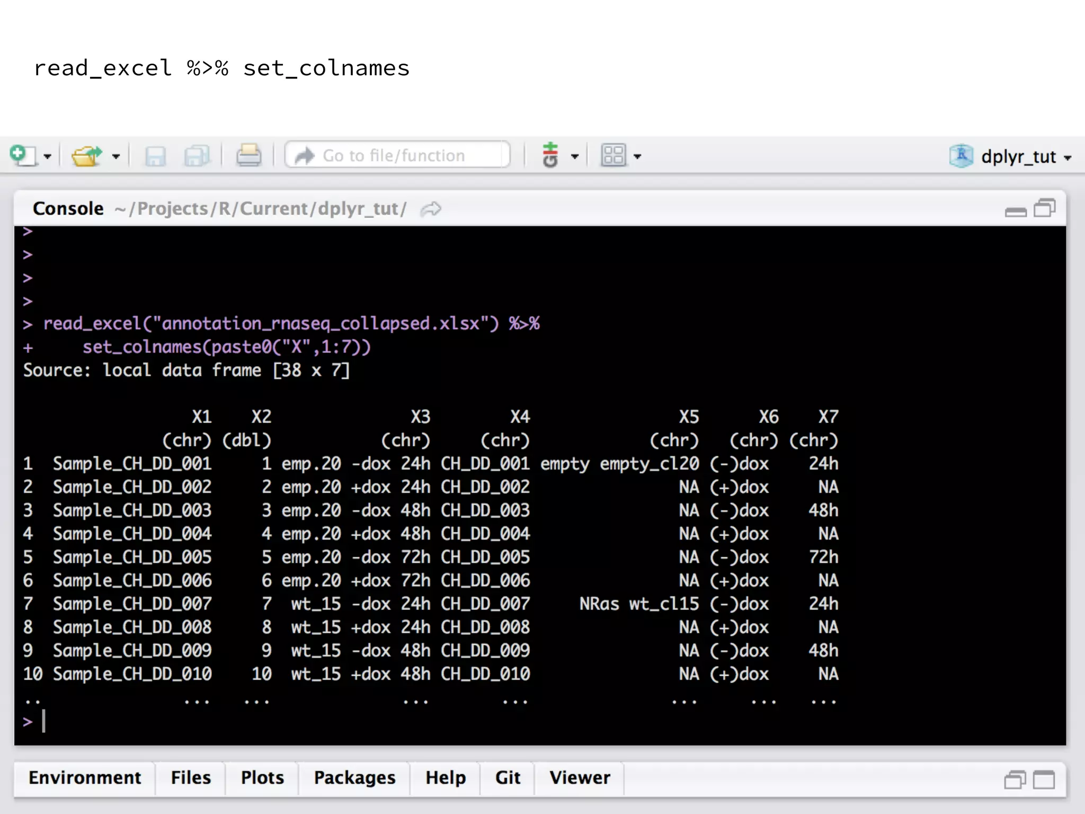
Task: Click Sample_CH_DD_010 in row 10
Action: (x=132, y=674)
